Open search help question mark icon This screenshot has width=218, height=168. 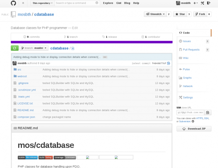pos(97,3)
